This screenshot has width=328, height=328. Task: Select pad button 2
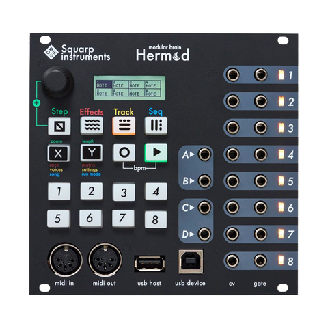tap(92, 191)
